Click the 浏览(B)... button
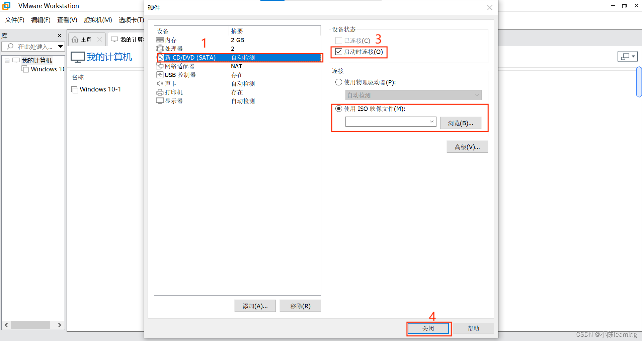Screen dimensions: 642x341 461,123
